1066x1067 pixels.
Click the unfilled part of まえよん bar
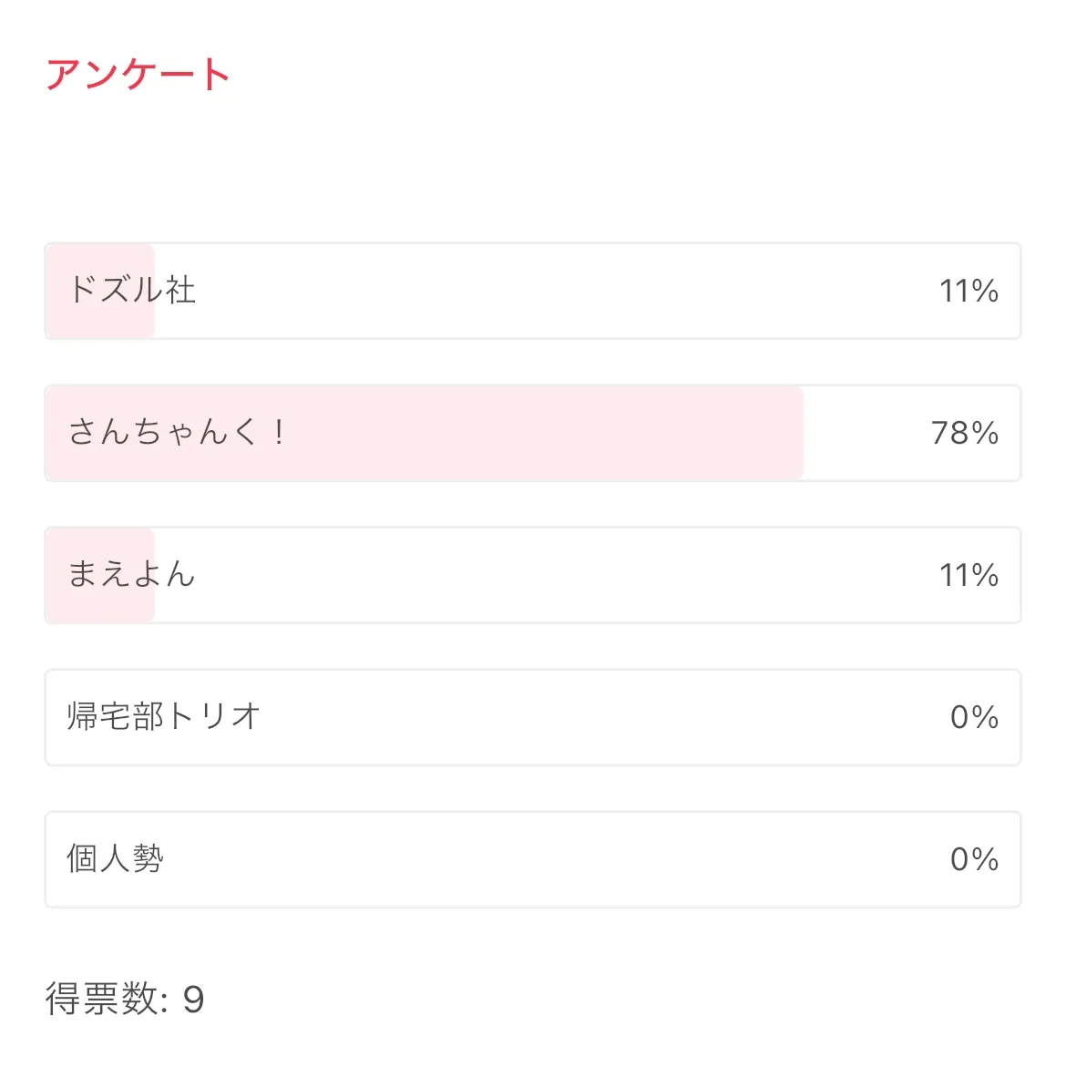click(x=547, y=576)
